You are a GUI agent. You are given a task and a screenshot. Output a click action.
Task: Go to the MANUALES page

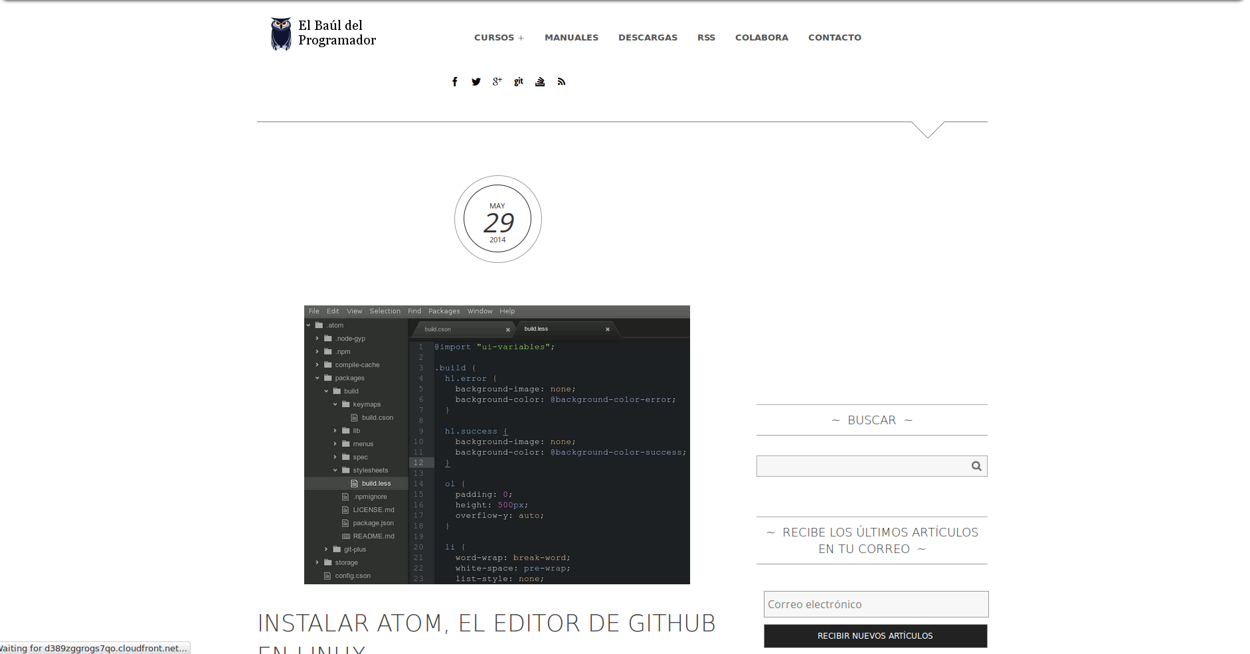coord(571,38)
